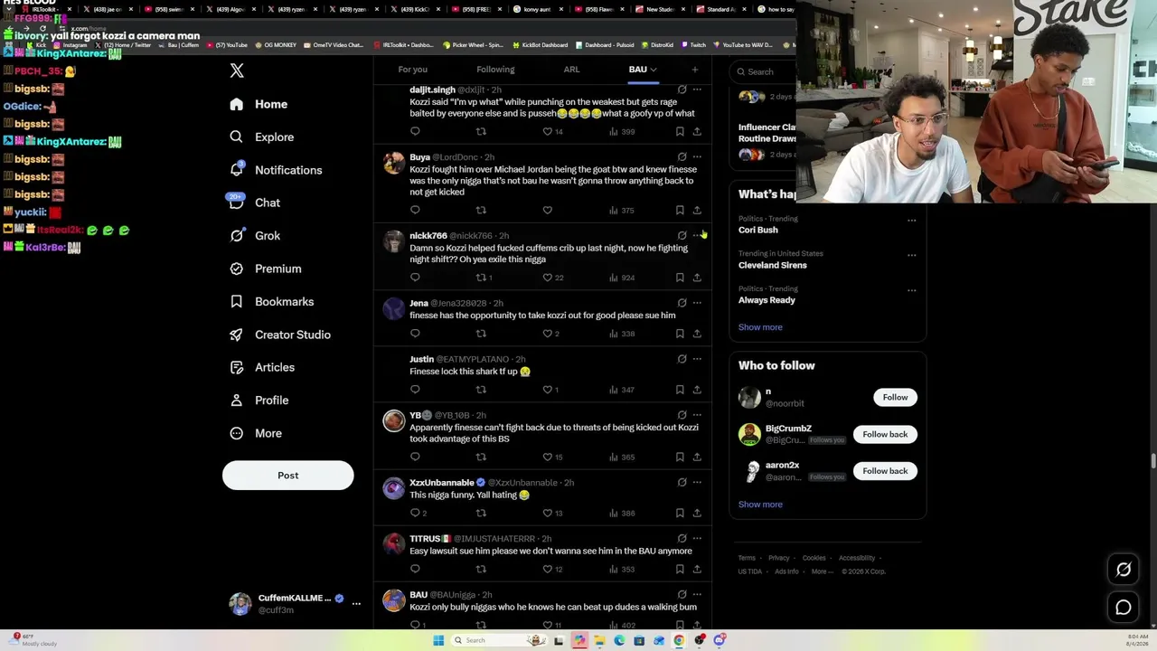Follow back BigCrumbZ
The height and width of the screenshot is (651, 1157).
pyautogui.click(x=885, y=434)
